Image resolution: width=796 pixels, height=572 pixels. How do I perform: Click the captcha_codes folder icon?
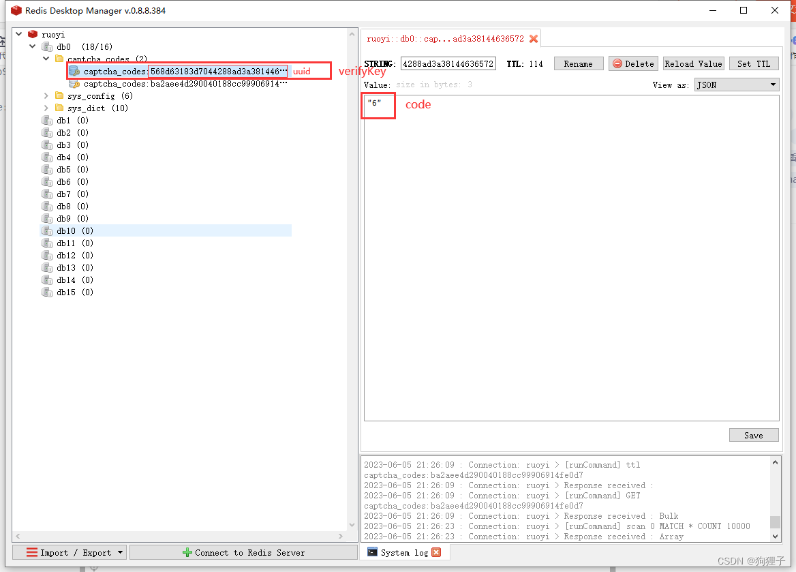pyautogui.click(x=59, y=59)
